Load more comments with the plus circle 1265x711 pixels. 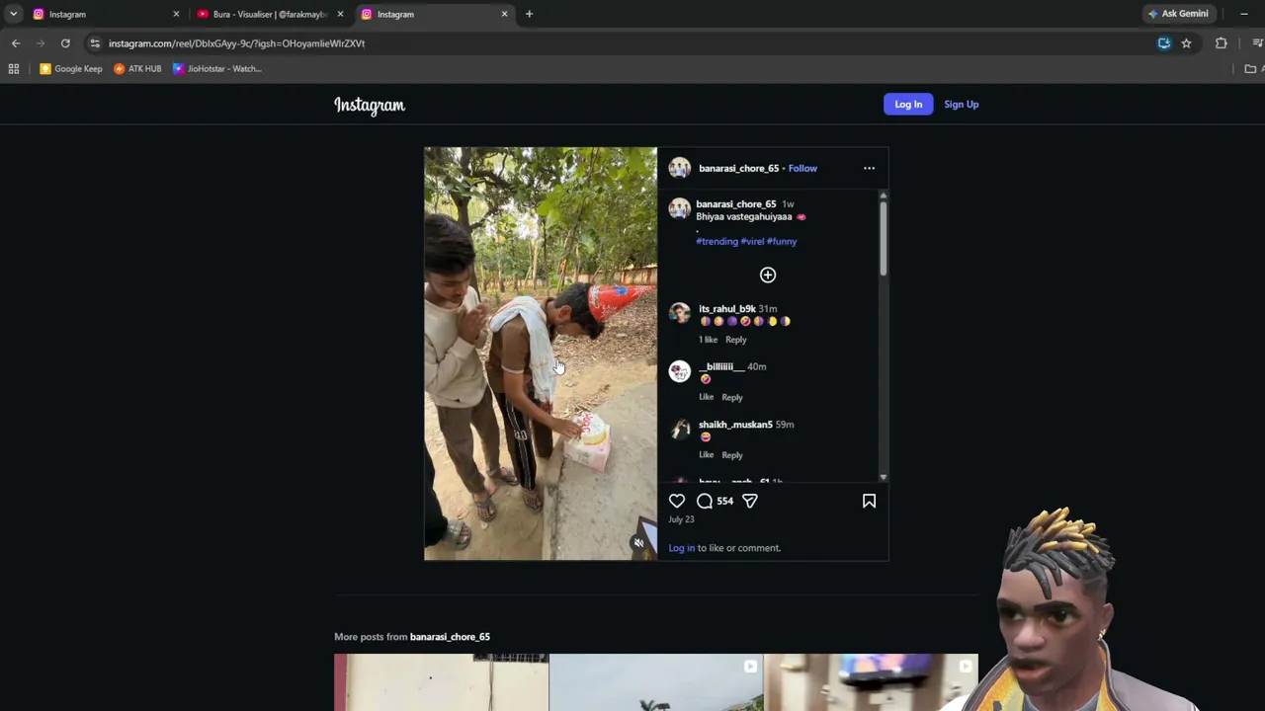pyautogui.click(x=768, y=275)
